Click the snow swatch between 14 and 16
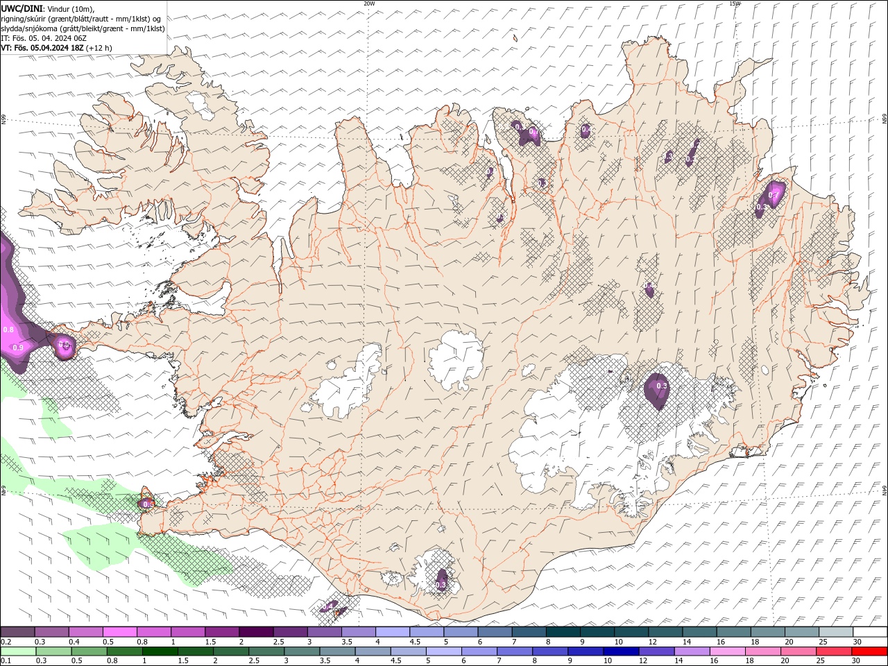888x666 pixels. [x=699, y=632]
